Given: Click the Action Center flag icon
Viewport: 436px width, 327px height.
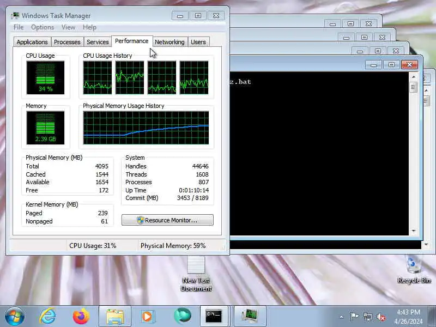Looking at the screenshot, I should 354,317.
